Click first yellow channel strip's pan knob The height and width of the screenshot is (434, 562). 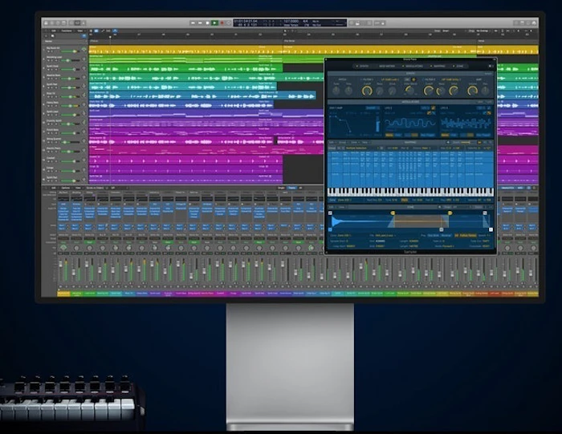point(63,248)
